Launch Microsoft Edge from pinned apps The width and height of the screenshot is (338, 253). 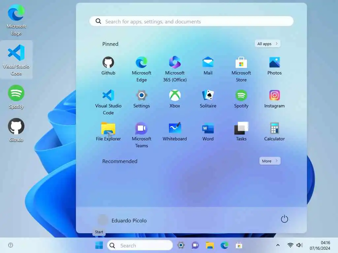(x=141, y=69)
